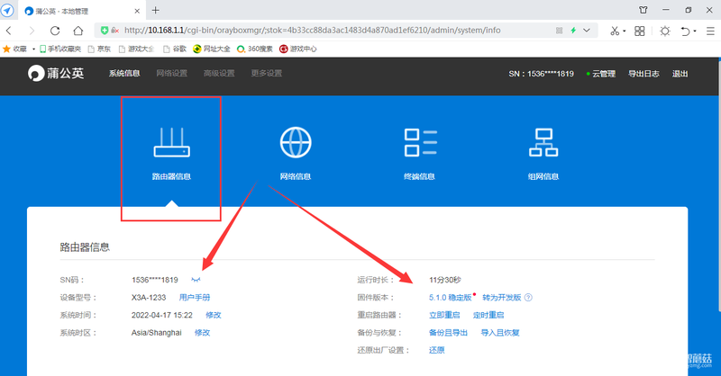
Task: Open the 手机收藏夹 bookmark
Action: [x=60, y=49]
